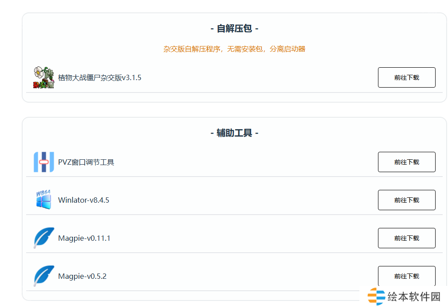Viewport: 448px width, 308px height.
Task: Hit 前往下载 next to Magpie-v0.5.2
Action: 406,276
